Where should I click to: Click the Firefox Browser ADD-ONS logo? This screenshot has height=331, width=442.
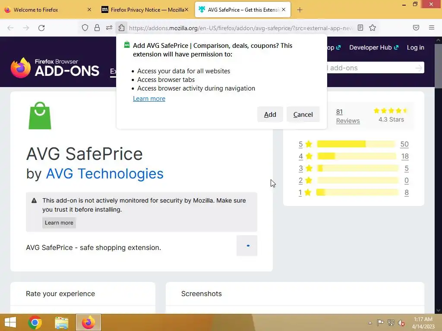point(55,68)
